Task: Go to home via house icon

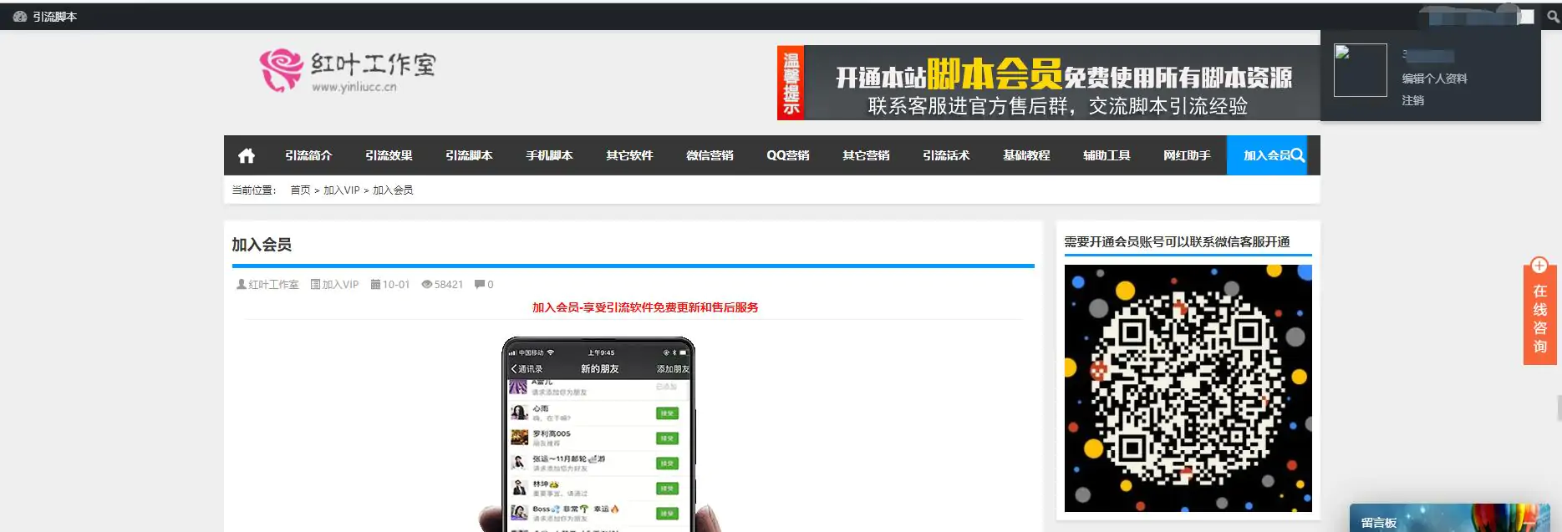Action: [247, 155]
